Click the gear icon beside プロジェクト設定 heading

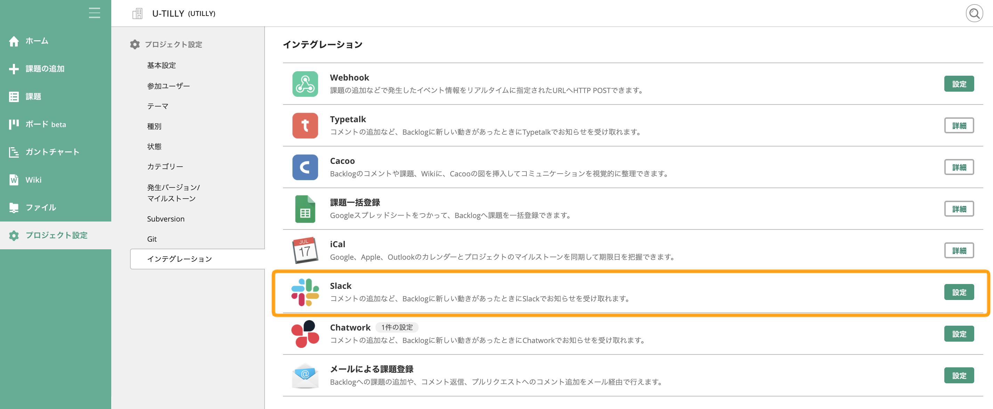point(135,44)
